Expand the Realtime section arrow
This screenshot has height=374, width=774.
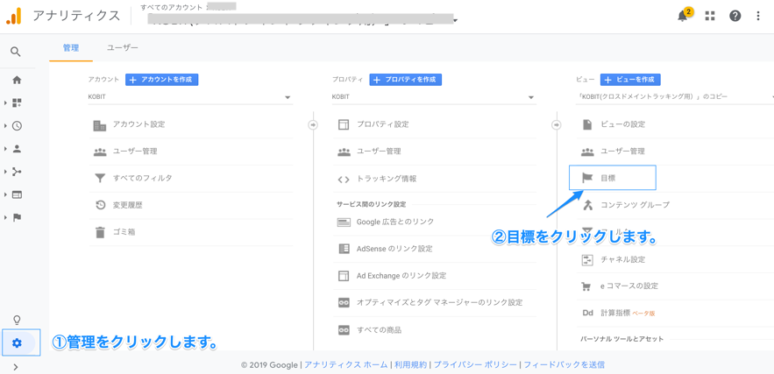[x=5, y=126]
